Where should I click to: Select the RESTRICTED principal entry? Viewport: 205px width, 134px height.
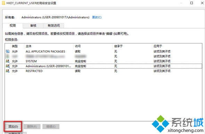click(34, 71)
